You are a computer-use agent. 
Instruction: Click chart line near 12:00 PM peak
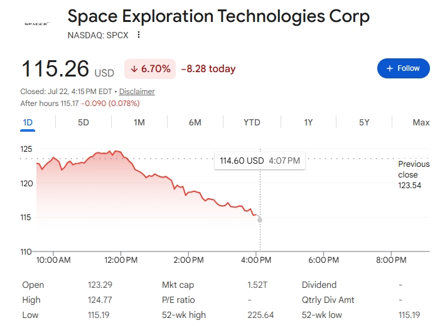pos(117,151)
